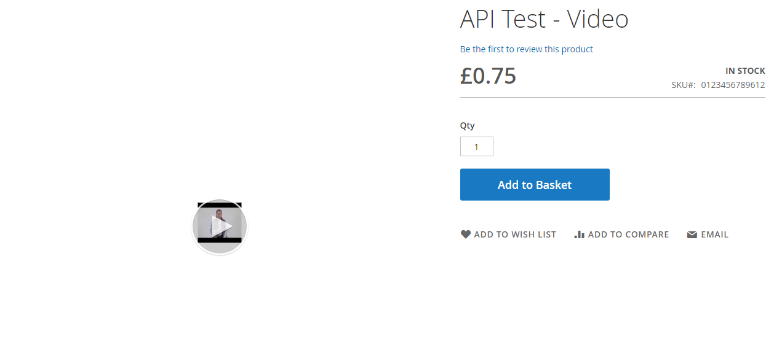Screen dimensions: 774x339
Task: Click the video thumbnail's top black bar
Action: (220, 205)
